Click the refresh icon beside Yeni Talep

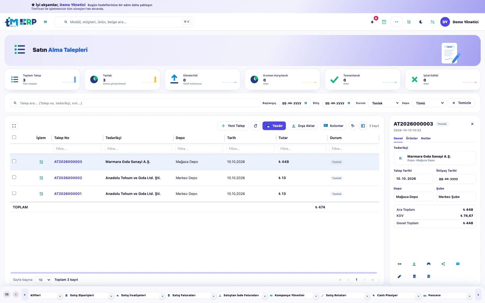pos(256,126)
